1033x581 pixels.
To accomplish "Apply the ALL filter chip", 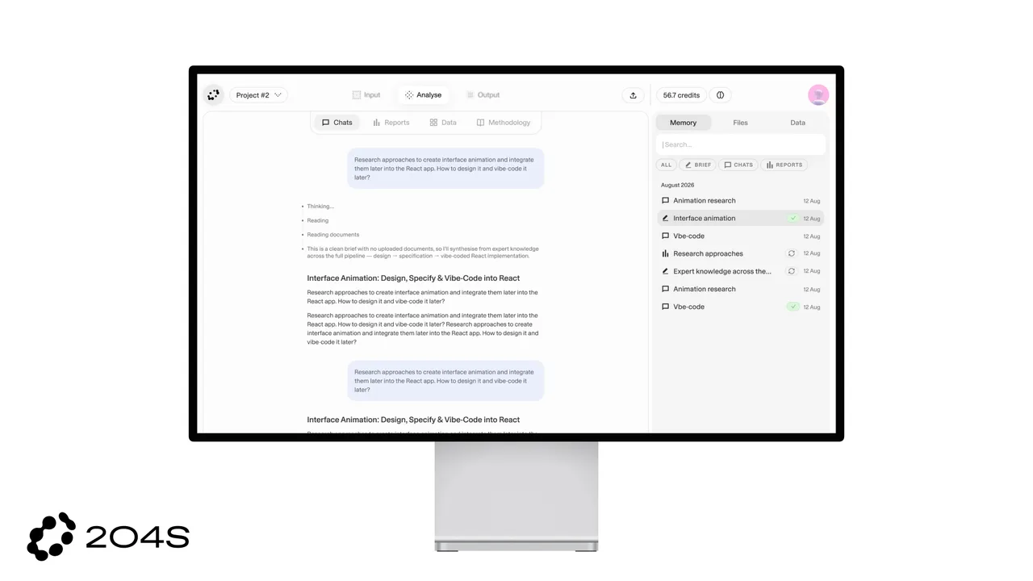I will 666,165.
